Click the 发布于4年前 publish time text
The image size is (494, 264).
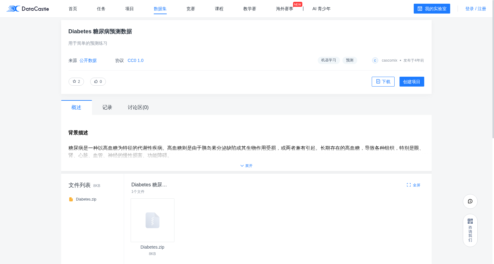point(414,60)
